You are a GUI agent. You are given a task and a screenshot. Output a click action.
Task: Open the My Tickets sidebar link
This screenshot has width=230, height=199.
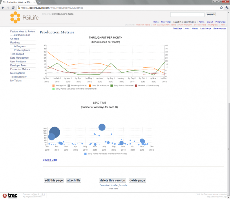16,81
